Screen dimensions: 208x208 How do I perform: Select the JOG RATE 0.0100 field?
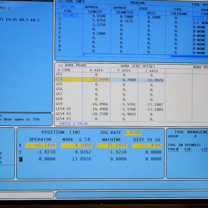132,132
